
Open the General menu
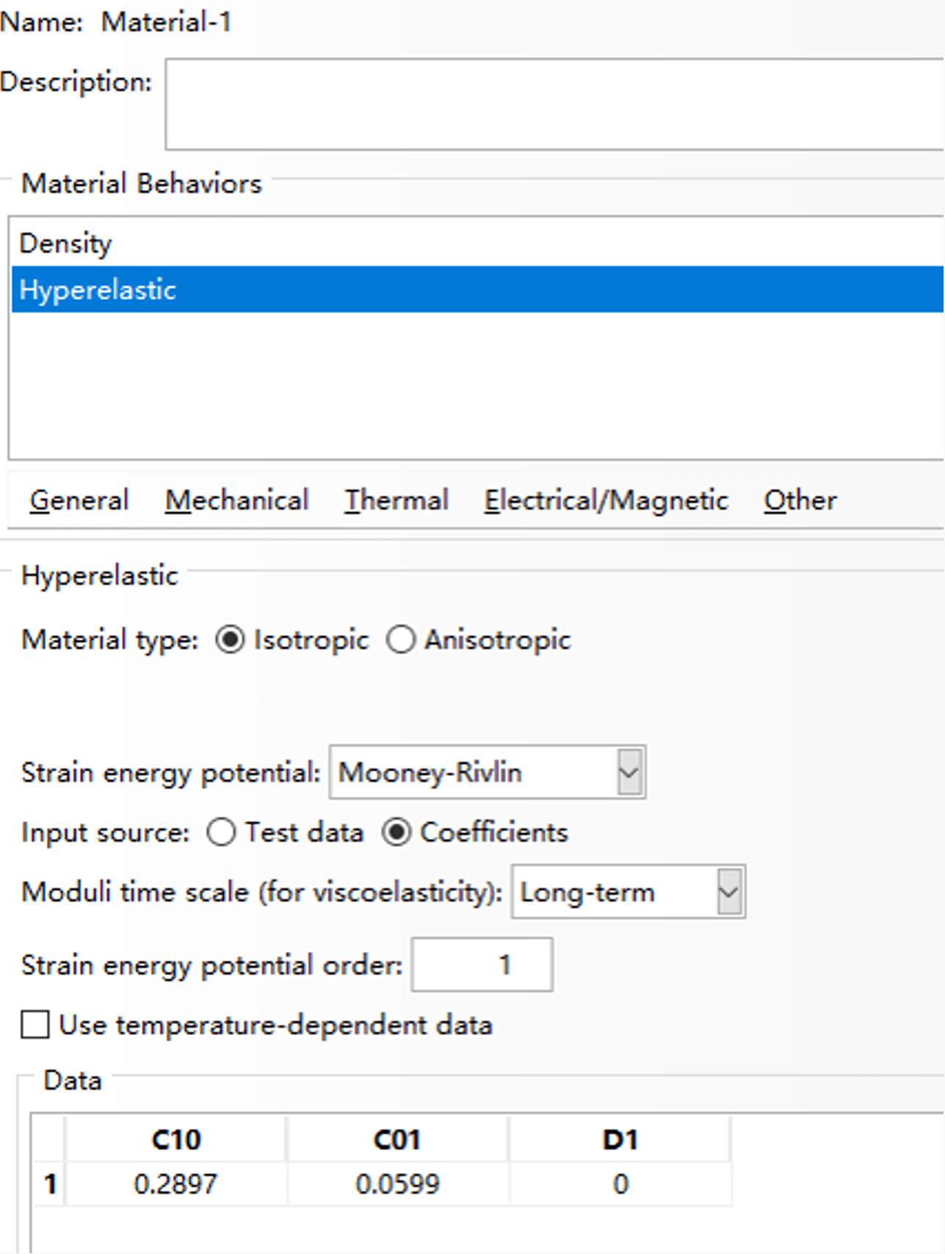click(79, 500)
